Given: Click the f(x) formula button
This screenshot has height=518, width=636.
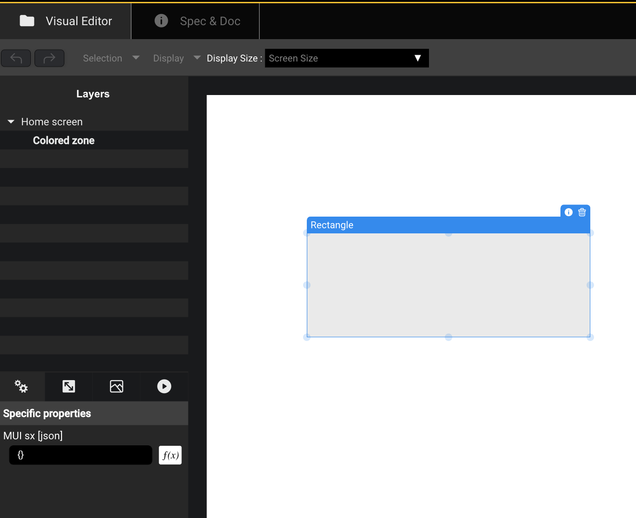Looking at the screenshot, I should click(x=170, y=455).
